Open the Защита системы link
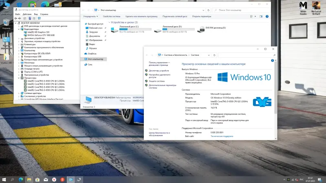 coord(157,81)
